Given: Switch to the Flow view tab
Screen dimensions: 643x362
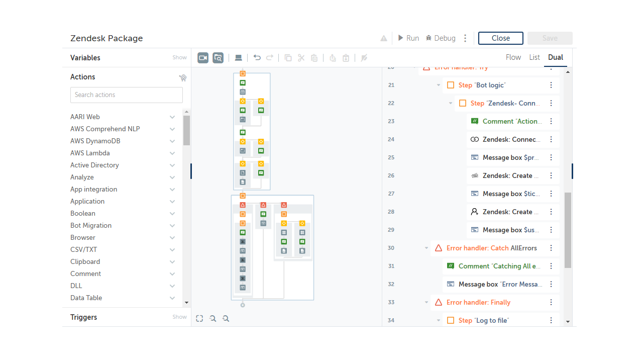Looking at the screenshot, I should (x=513, y=57).
